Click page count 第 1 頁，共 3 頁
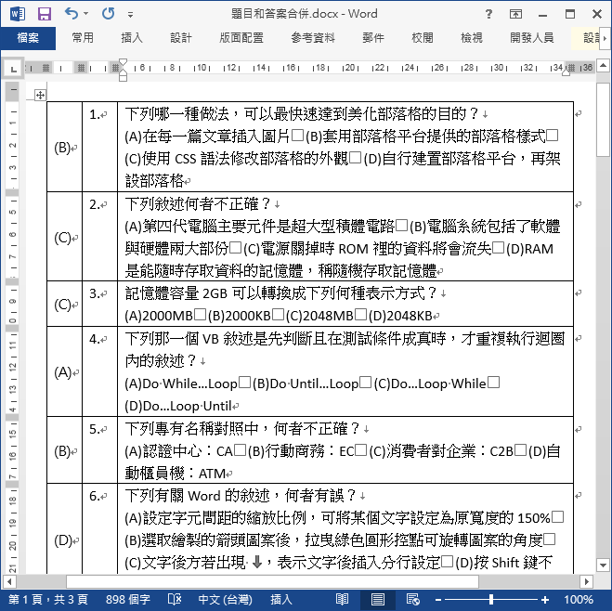Screen dimensions: 612x611 point(48,599)
